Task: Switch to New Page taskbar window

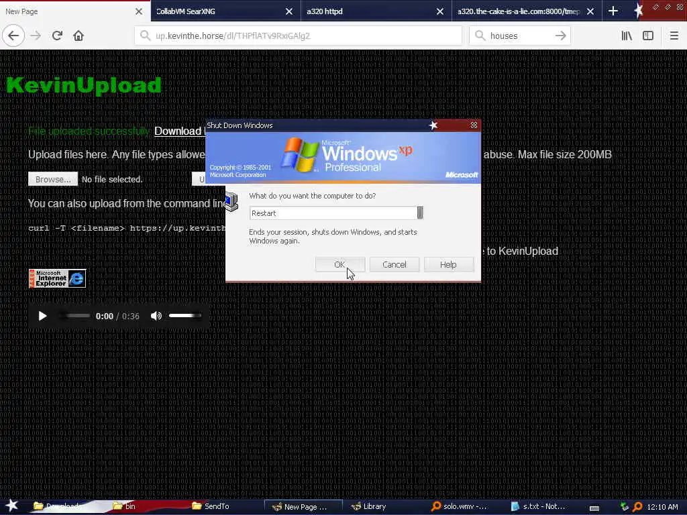Action: pos(304,507)
